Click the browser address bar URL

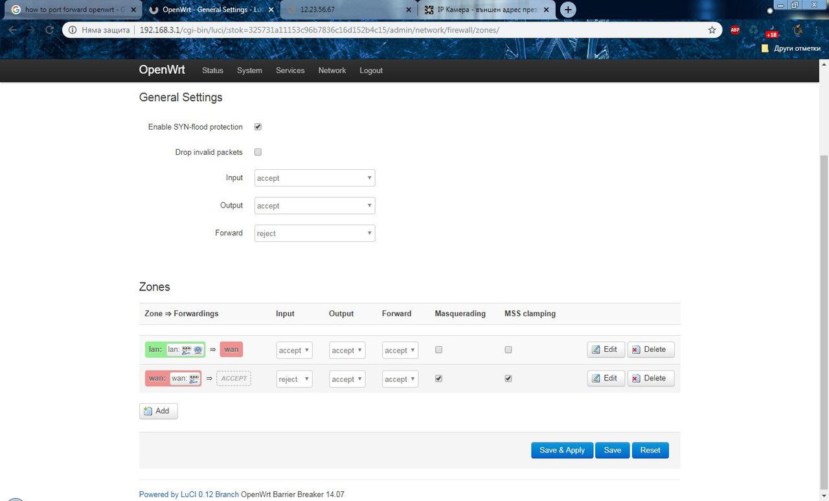(x=319, y=30)
